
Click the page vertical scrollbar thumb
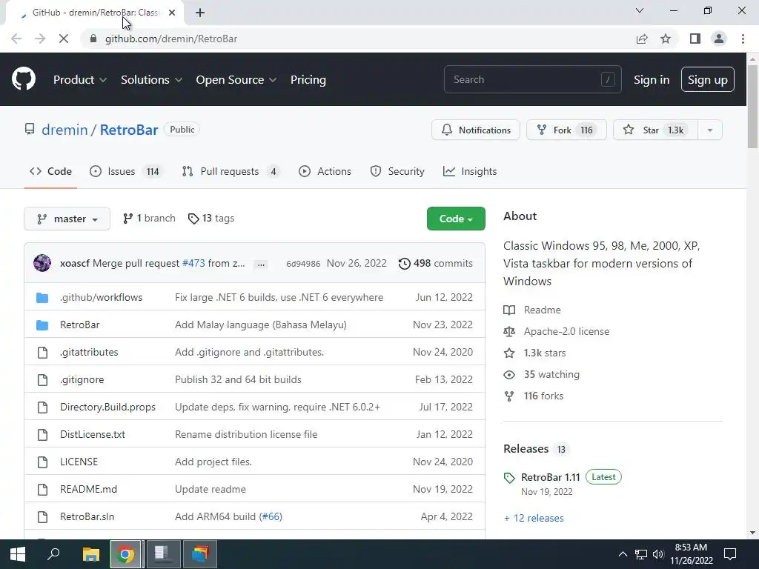[752, 107]
